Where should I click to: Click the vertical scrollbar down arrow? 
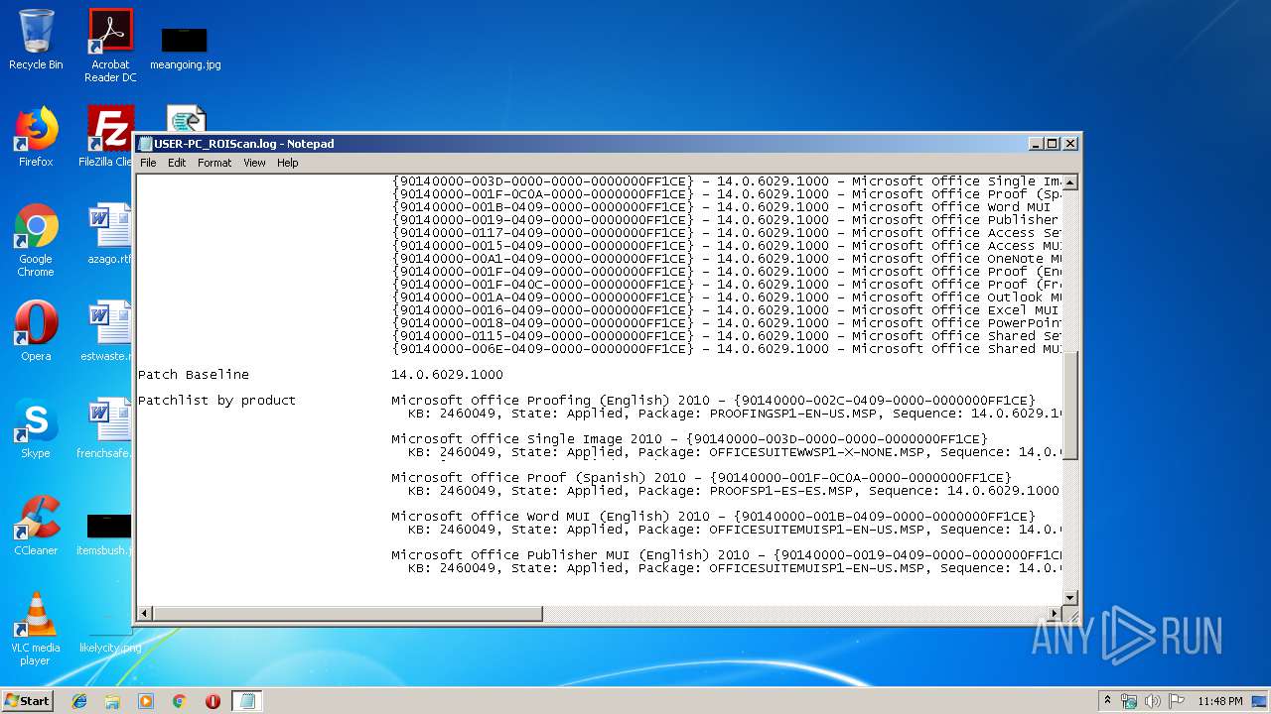coord(1070,597)
